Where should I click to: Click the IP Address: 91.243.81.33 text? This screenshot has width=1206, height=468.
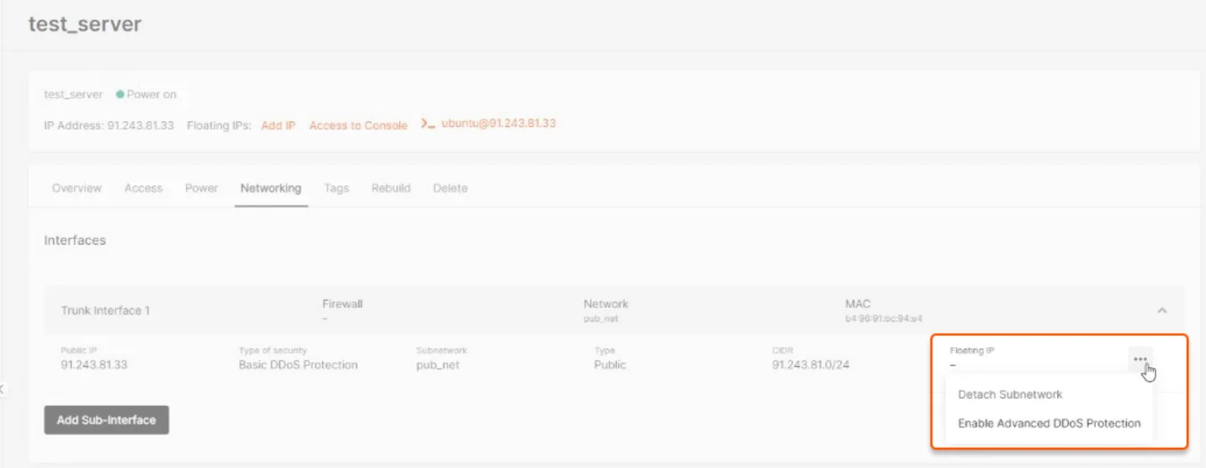(109, 125)
